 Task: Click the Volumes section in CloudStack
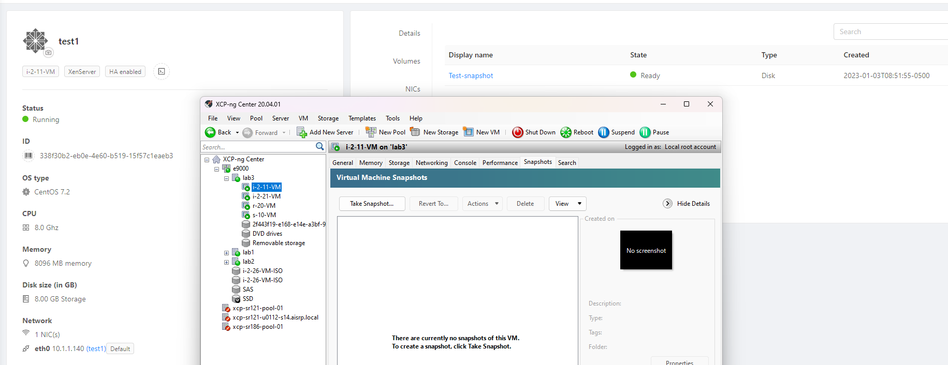406,61
